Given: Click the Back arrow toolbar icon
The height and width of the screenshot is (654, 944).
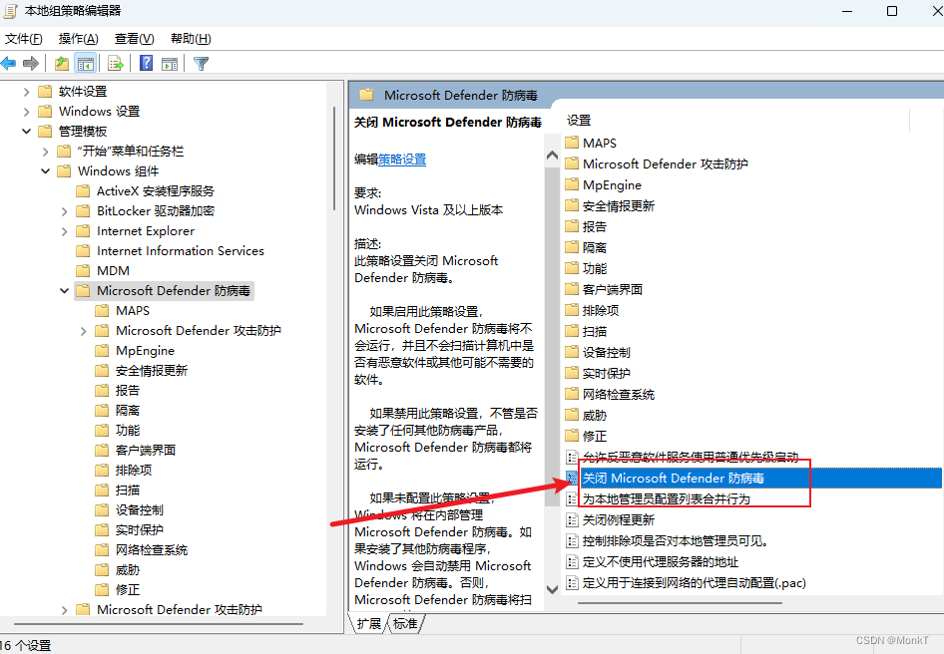Looking at the screenshot, I should (8, 63).
